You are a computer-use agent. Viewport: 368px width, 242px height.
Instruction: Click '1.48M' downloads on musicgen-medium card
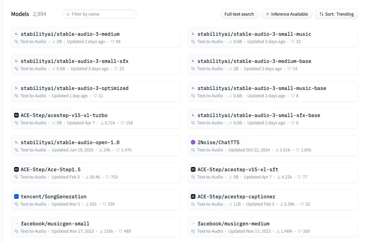pos(286,231)
